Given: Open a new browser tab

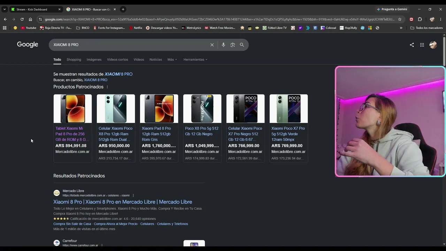Looking at the screenshot, I should point(123,9).
